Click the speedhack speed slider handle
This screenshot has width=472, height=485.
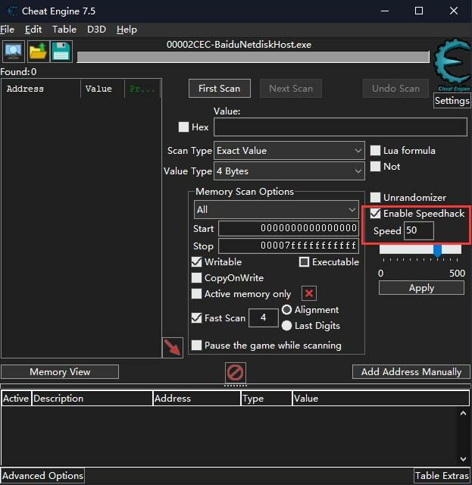pos(437,250)
